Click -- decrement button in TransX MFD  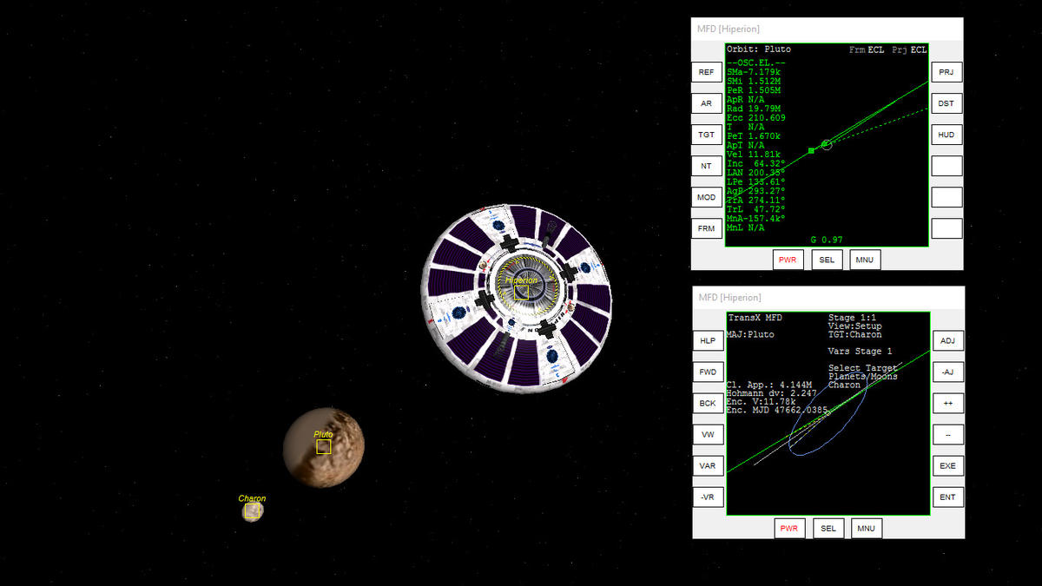[947, 435]
